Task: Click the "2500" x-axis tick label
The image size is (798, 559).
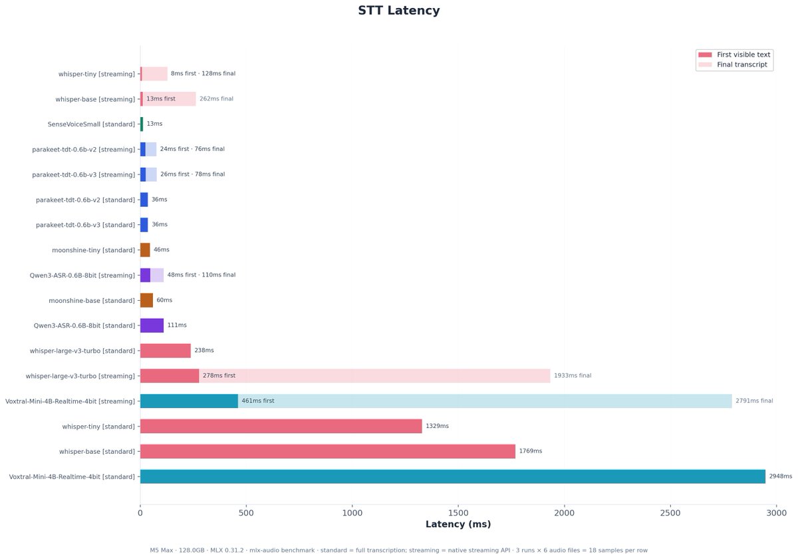Action: (x=670, y=513)
